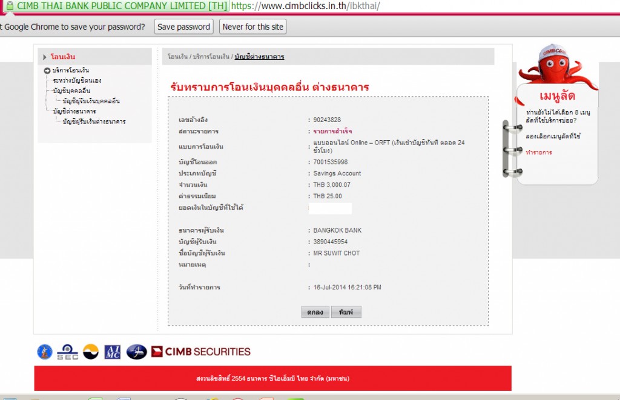
Task: Click the copyright footer text
Action: pyautogui.click(x=273, y=378)
